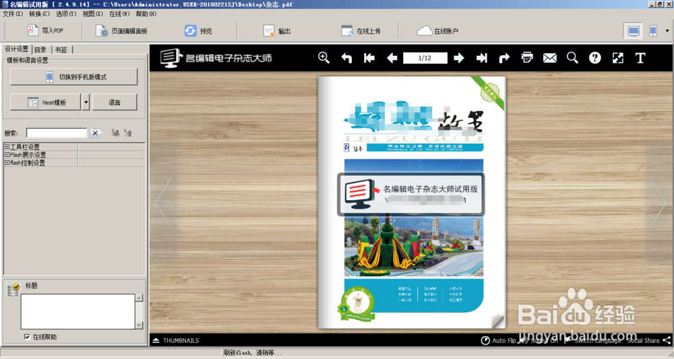Open the 选项 menu

[x=66, y=13]
